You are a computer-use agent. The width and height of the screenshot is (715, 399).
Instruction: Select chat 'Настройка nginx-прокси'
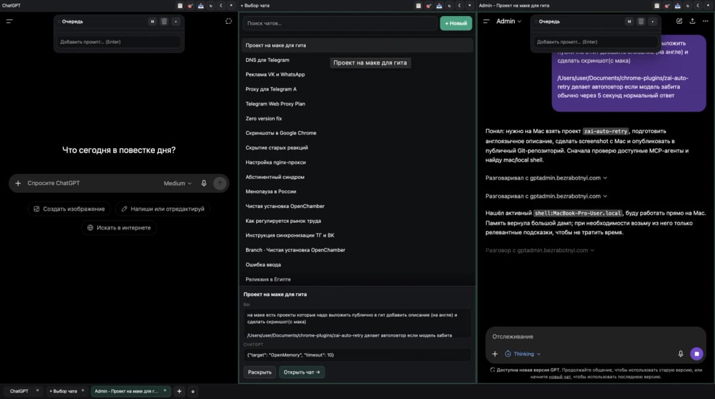357,162
